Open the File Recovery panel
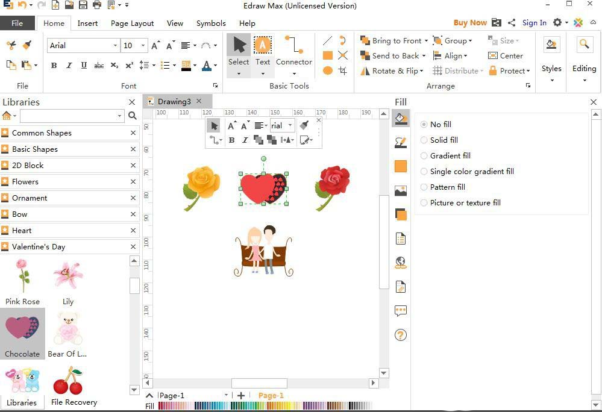Screen dimensions: 602x412 [x=74, y=402]
